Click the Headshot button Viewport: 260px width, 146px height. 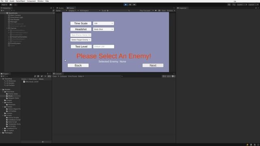pos(81,29)
